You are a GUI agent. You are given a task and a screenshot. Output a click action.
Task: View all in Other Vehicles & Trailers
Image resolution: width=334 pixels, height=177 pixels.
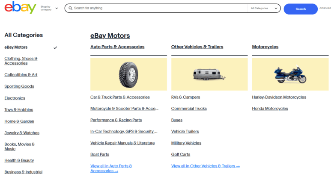(205, 166)
